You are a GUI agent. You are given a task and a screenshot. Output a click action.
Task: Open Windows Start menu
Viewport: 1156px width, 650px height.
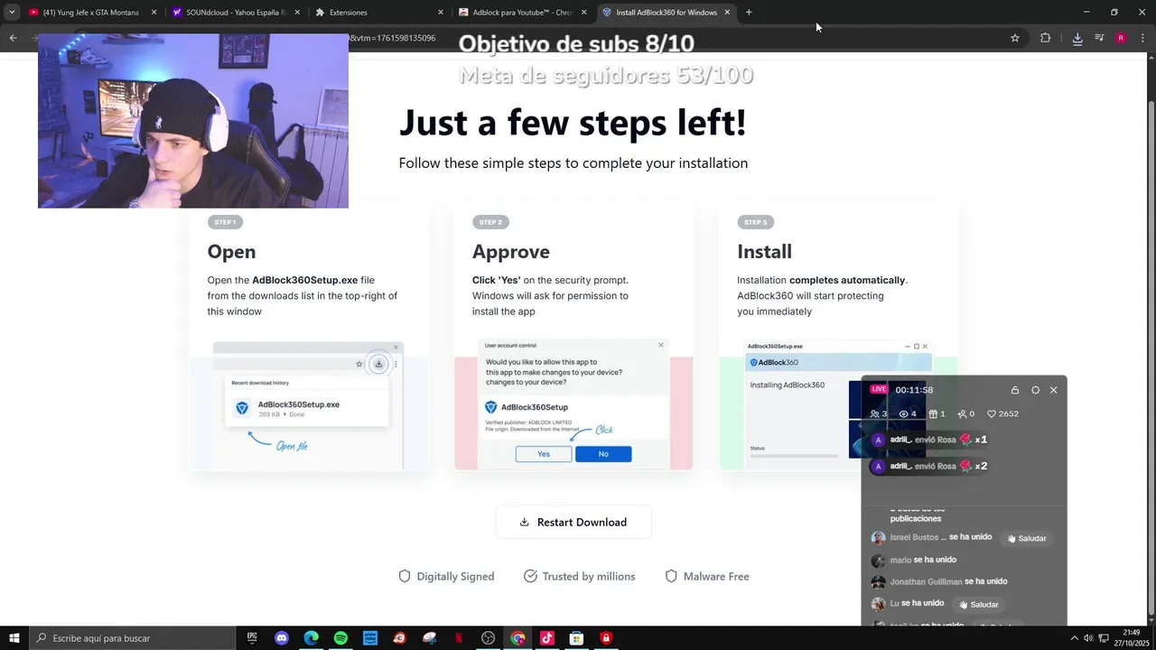click(x=14, y=638)
